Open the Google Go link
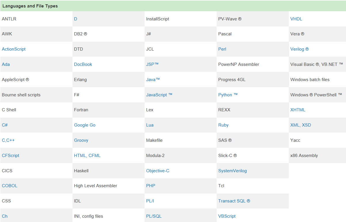This screenshot has height=222, width=346. point(85,125)
